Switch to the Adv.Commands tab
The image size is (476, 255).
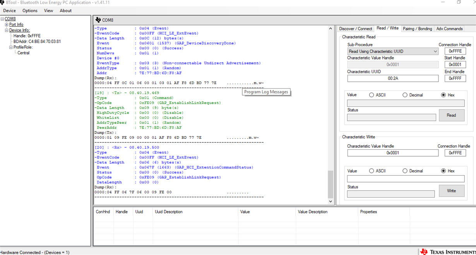click(449, 29)
